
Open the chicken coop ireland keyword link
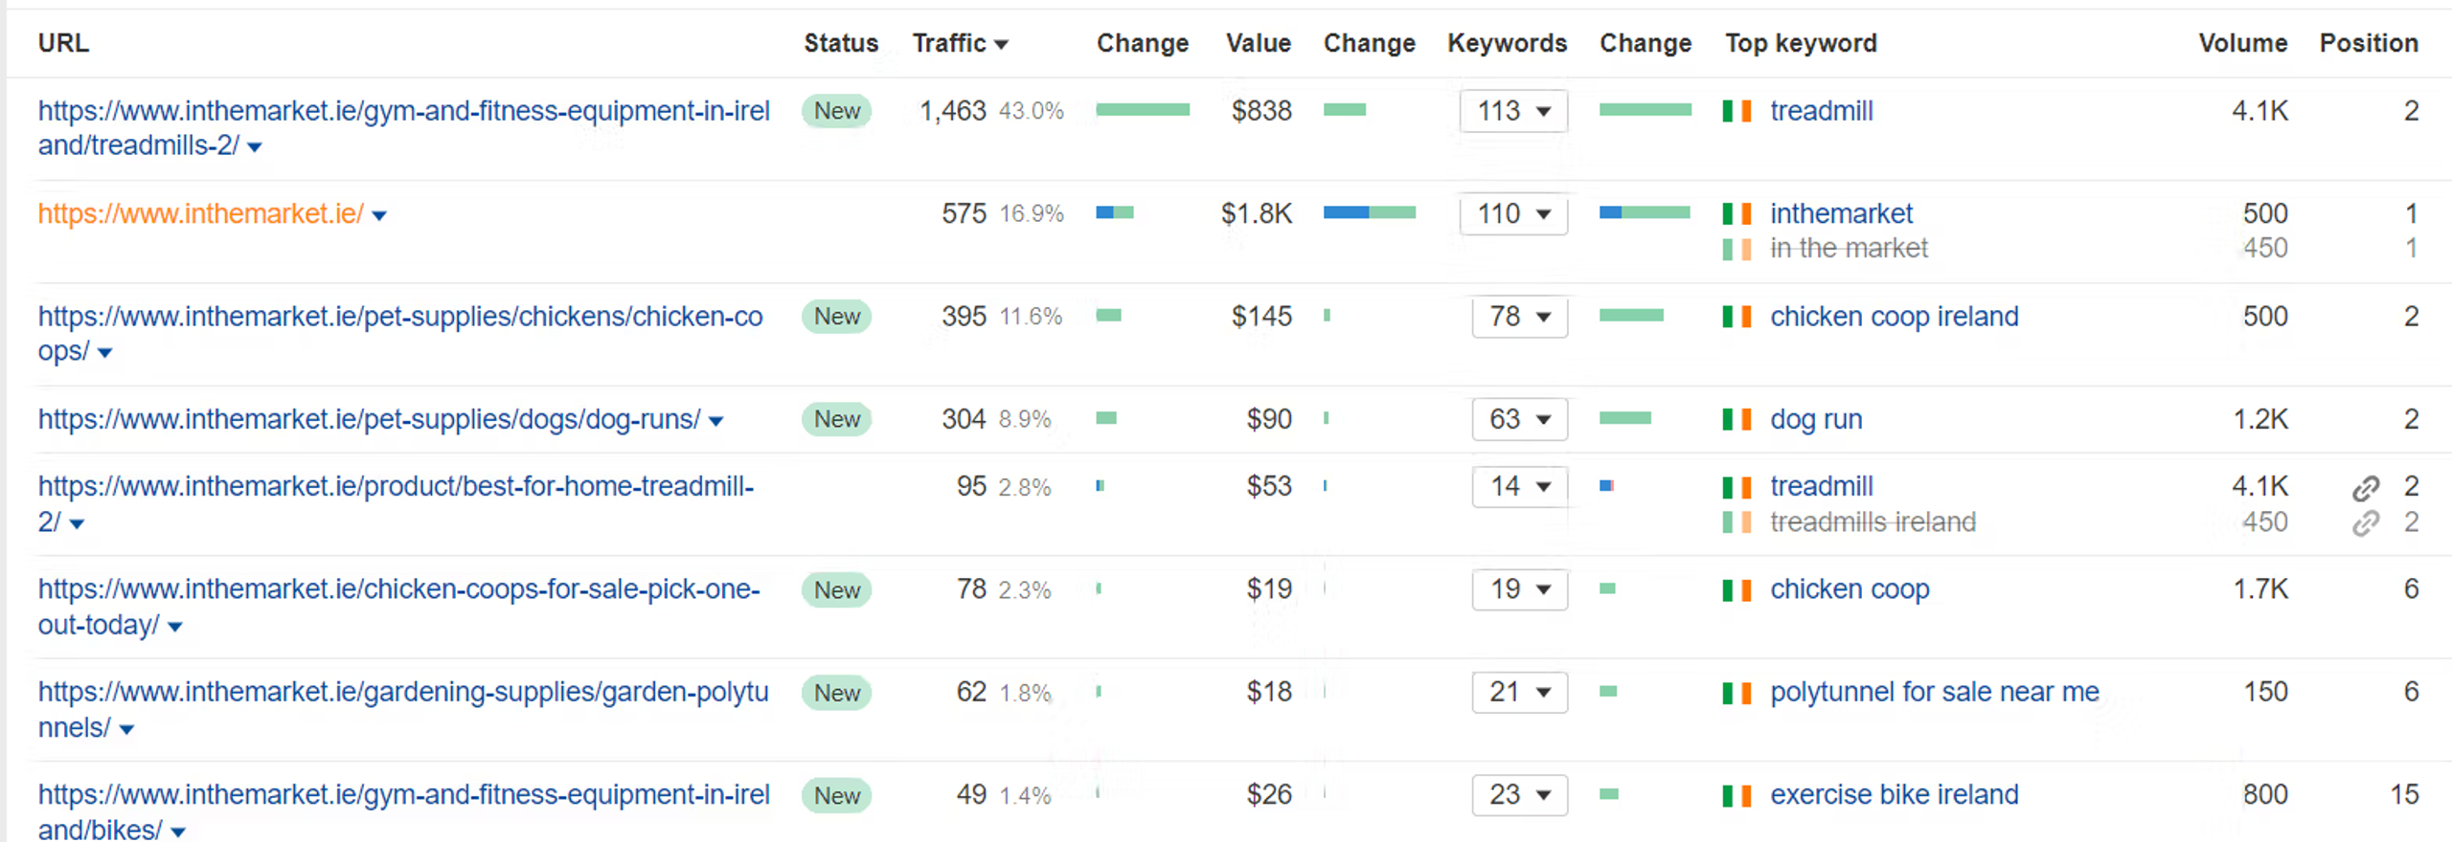point(1894,317)
